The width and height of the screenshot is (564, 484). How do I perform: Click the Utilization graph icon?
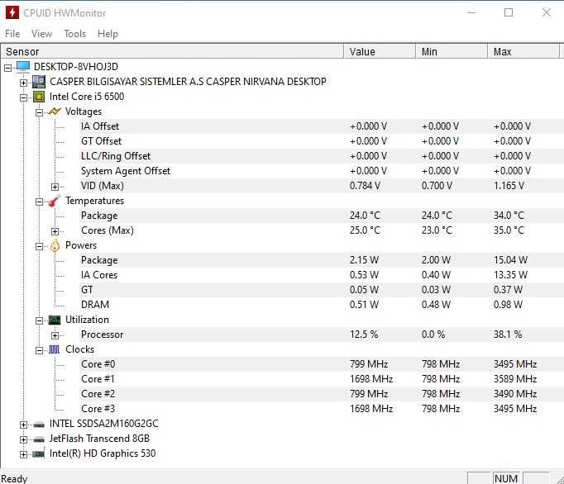coord(55,320)
